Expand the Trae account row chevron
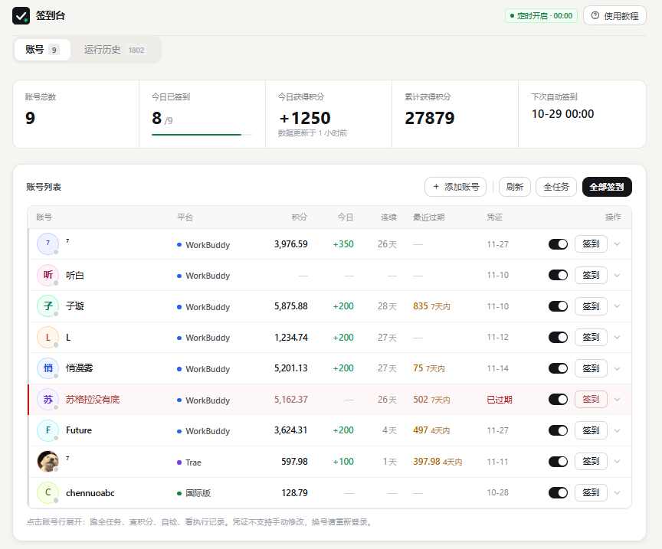Viewport: 662px width, 549px height. [x=617, y=462]
